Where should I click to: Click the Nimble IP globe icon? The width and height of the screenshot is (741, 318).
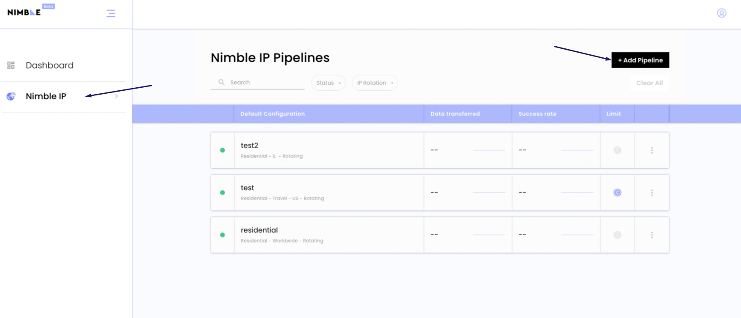pyautogui.click(x=11, y=96)
